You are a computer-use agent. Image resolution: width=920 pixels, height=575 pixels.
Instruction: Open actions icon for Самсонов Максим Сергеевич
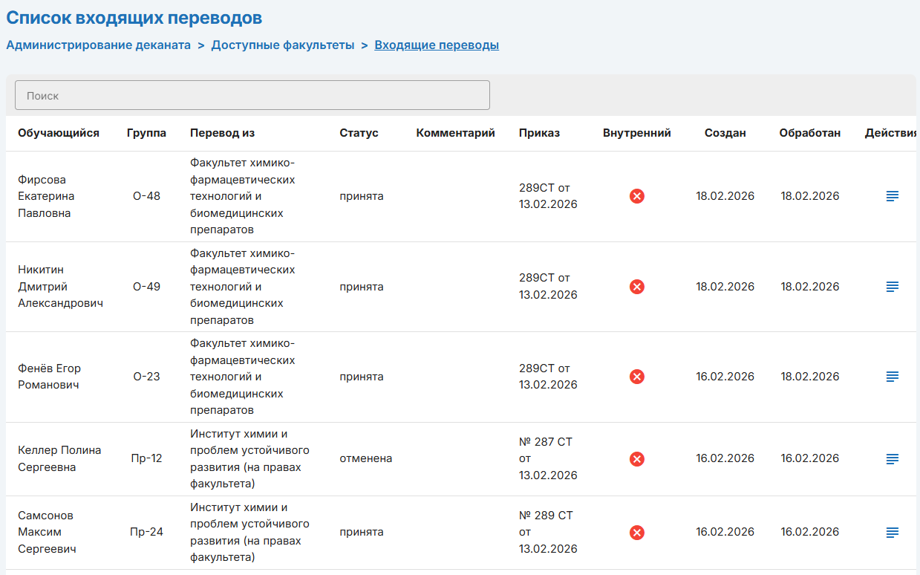point(893,533)
